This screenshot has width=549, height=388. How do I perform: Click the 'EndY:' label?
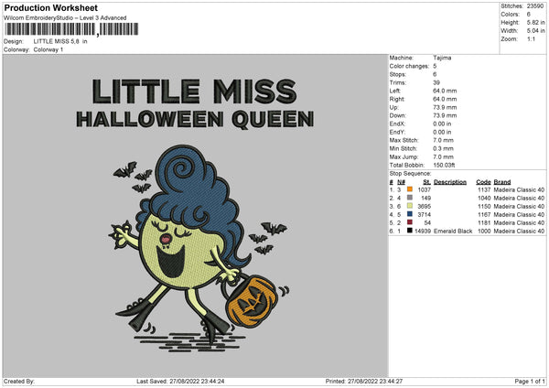(397, 132)
